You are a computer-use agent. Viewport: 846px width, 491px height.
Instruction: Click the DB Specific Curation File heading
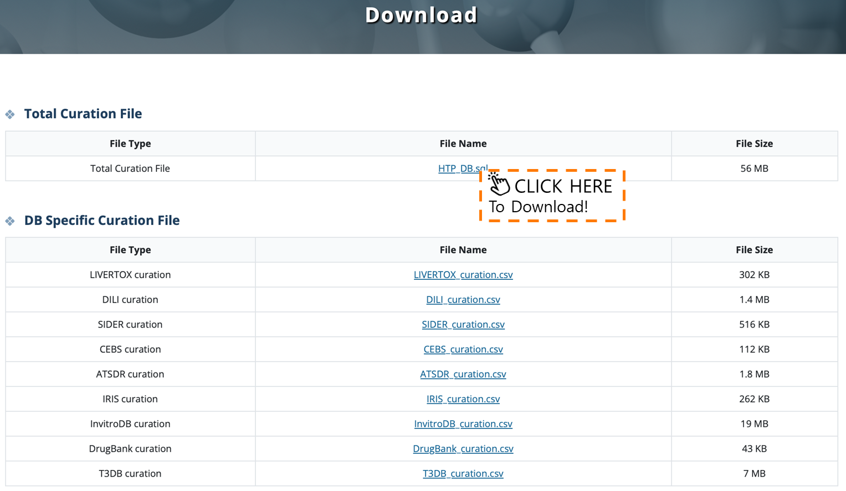[x=102, y=221]
